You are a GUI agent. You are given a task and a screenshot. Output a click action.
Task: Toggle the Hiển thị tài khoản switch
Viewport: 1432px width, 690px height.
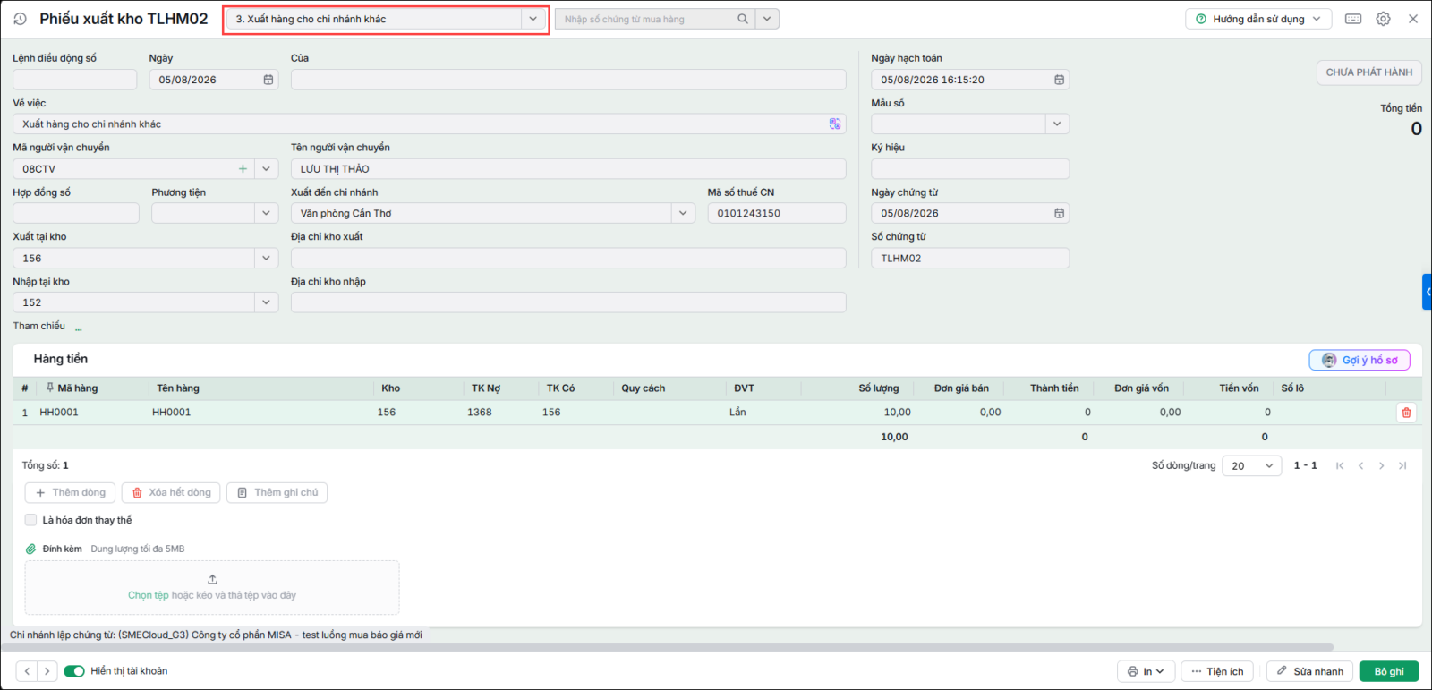tap(74, 671)
